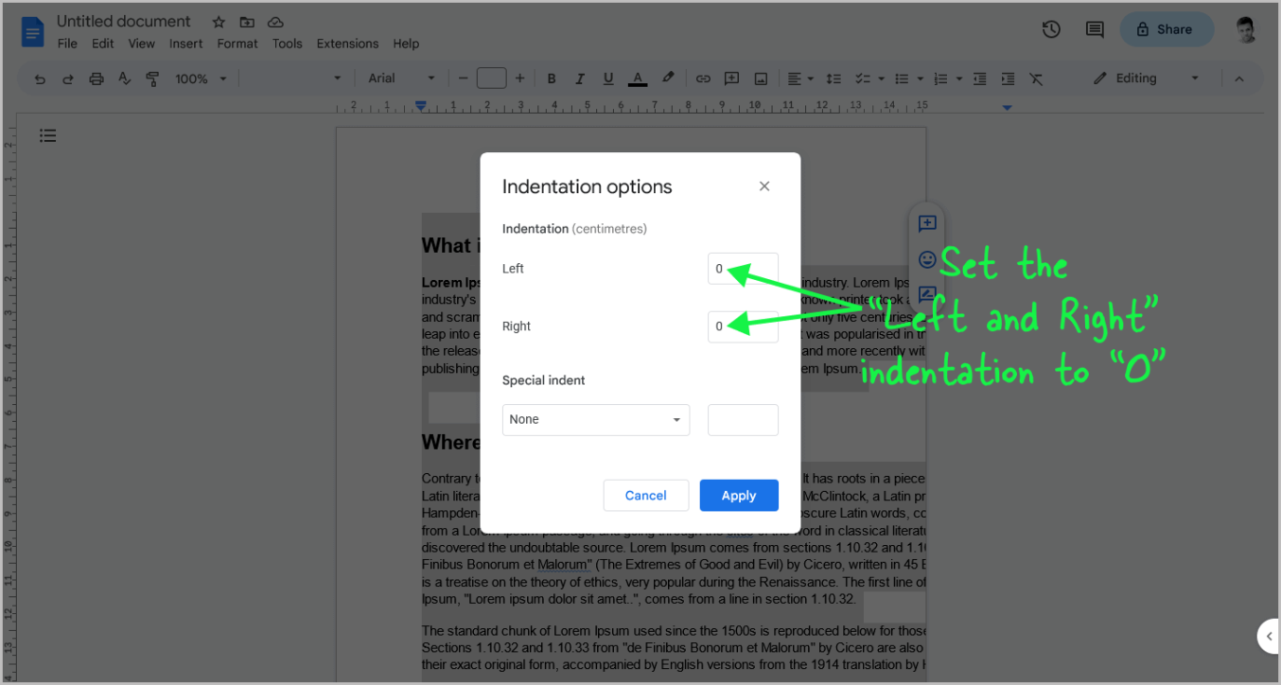Click the Cancel button
The width and height of the screenshot is (1281, 685).
(x=646, y=496)
